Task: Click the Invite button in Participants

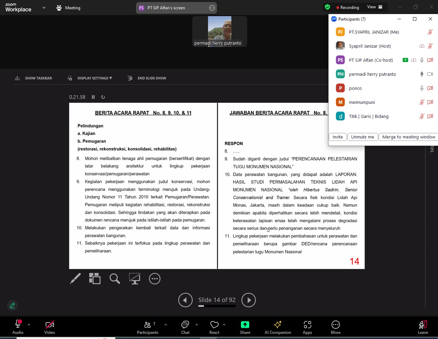Action: coord(337,137)
